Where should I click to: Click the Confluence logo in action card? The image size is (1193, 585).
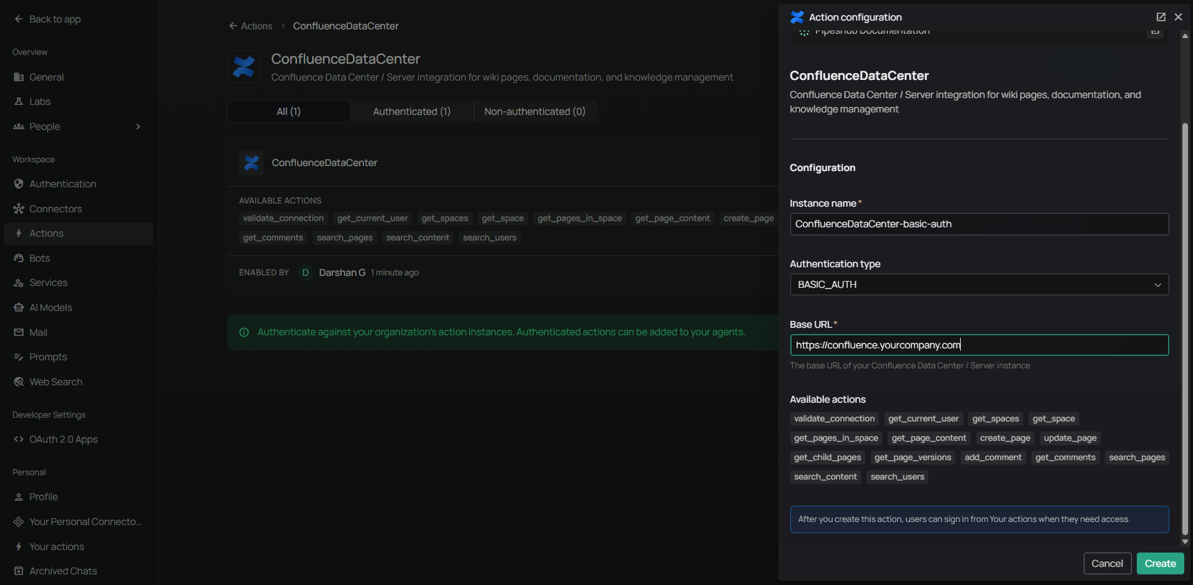coord(252,163)
